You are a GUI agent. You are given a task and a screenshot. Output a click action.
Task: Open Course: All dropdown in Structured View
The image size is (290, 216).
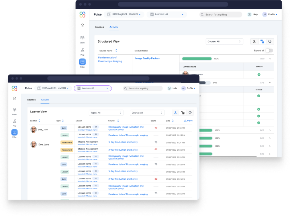pos(224,41)
